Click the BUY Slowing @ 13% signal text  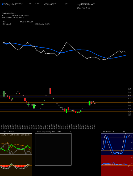click(x=42, y=24)
